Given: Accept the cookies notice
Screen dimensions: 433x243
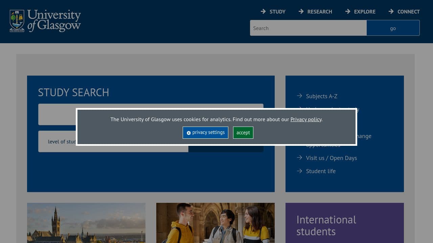Looking at the screenshot, I should pyautogui.click(x=243, y=132).
